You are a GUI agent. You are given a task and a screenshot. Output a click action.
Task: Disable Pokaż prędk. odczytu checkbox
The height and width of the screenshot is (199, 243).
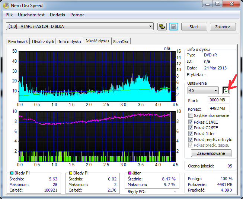[191, 140]
